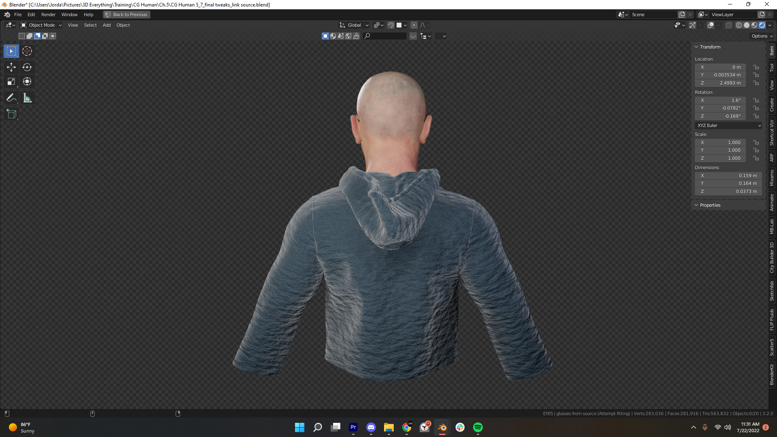The width and height of the screenshot is (777, 437).
Task: Select the Move tool
Action: (x=11, y=67)
